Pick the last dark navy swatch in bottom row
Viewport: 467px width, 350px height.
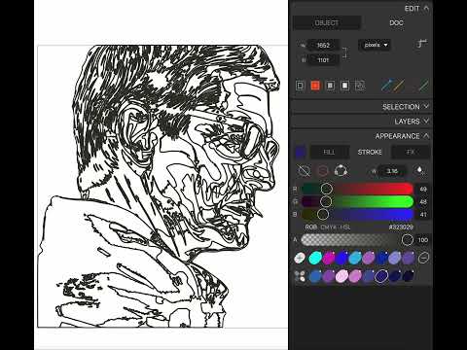tap(409, 276)
